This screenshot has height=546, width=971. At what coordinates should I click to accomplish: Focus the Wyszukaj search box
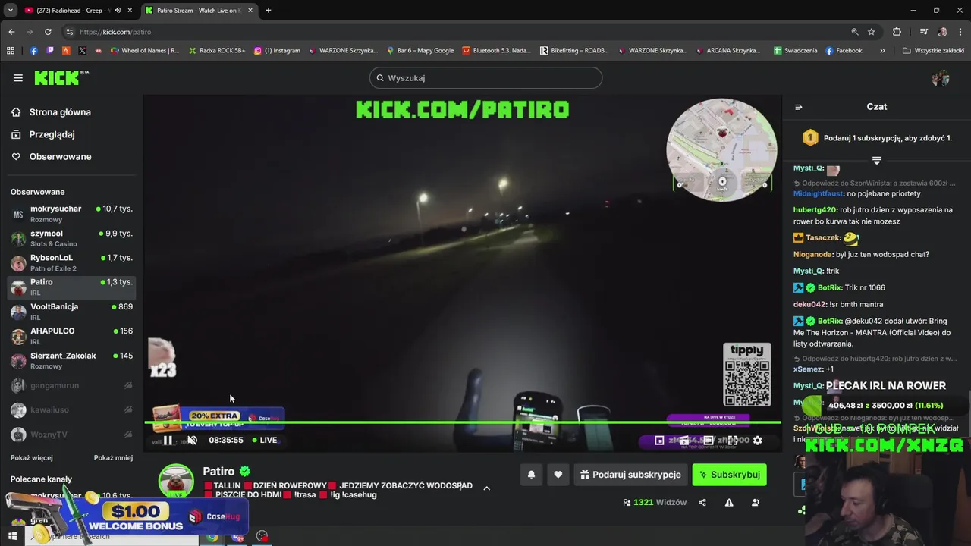pyautogui.click(x=485, y=77)
